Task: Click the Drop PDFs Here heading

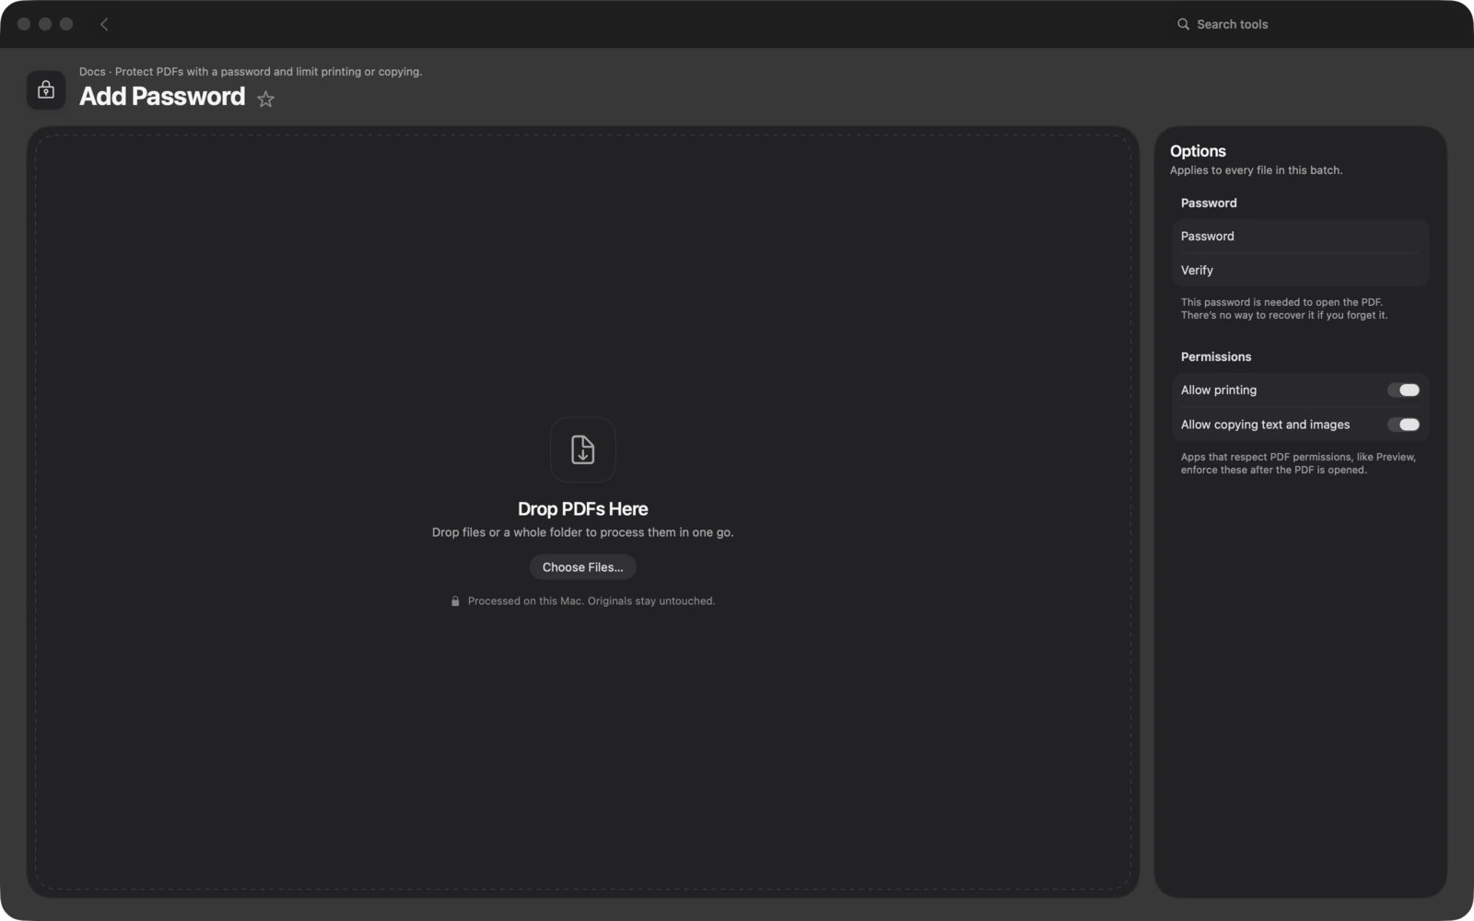Action: pos(583,509)
